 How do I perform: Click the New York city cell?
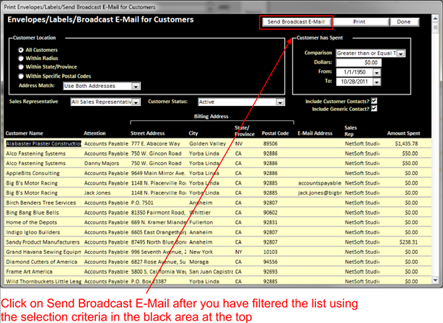[x=201, y=252]
